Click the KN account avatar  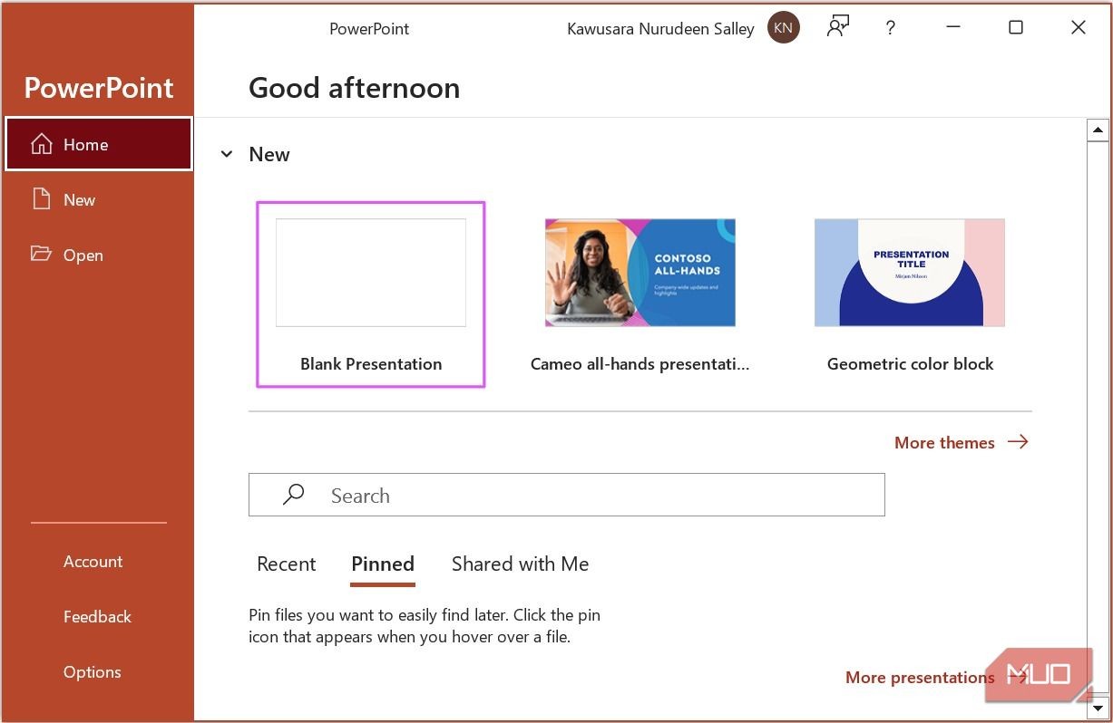(x=784, y=28)
